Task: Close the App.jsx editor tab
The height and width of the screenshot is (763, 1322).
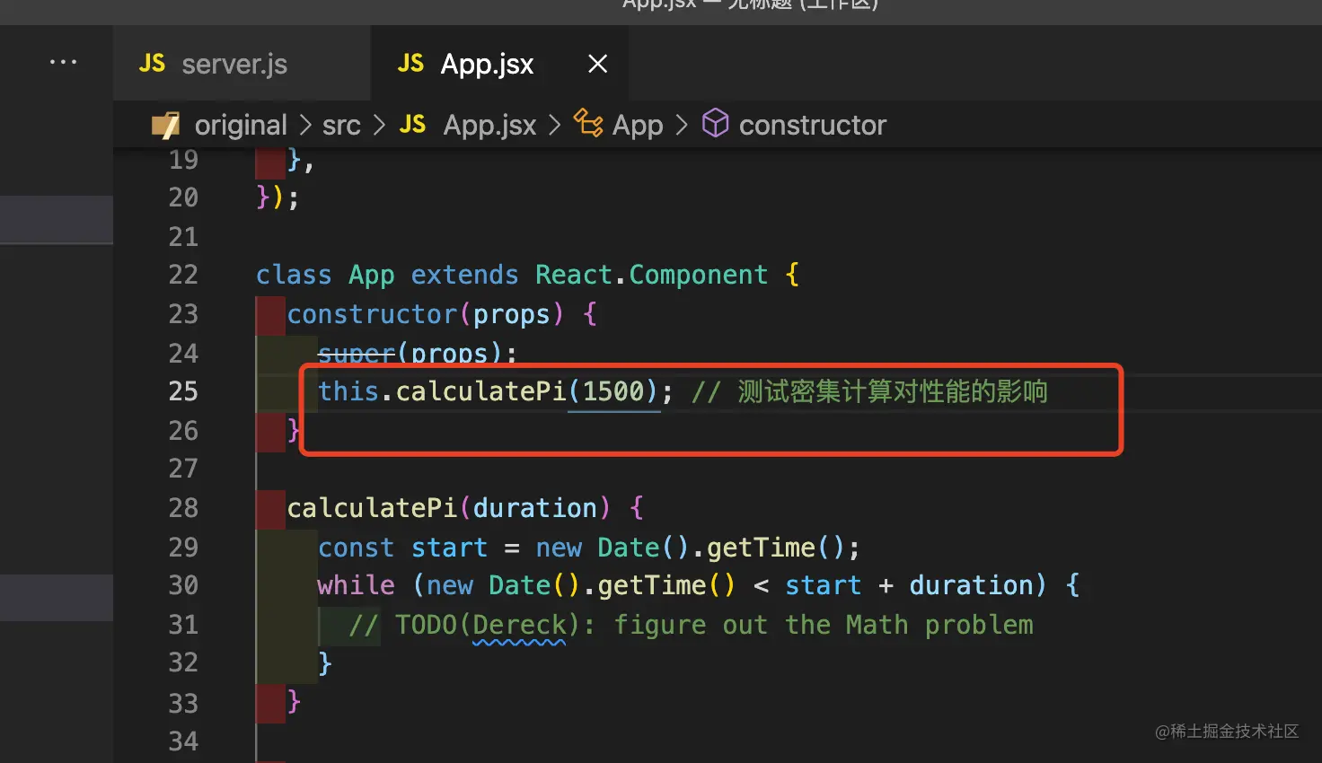Action: [x=597, y=64]
